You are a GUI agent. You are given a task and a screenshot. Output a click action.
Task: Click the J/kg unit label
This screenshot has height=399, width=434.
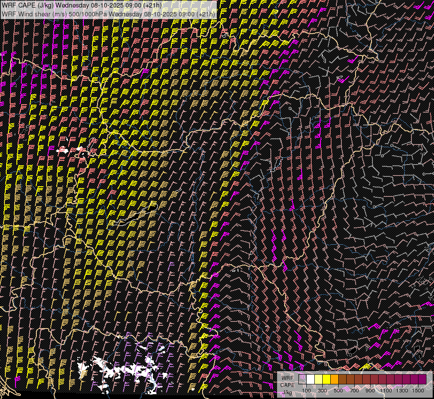click(x=287, y=392)
